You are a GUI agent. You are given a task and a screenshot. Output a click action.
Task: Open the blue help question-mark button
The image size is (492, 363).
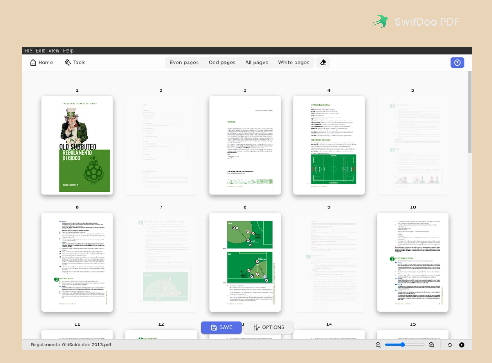pos(457,63)
